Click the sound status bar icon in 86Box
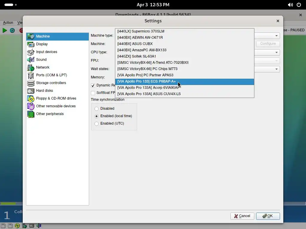Image resolution: width=306 pixels, height=229 pixels. [x=39, y=226]
